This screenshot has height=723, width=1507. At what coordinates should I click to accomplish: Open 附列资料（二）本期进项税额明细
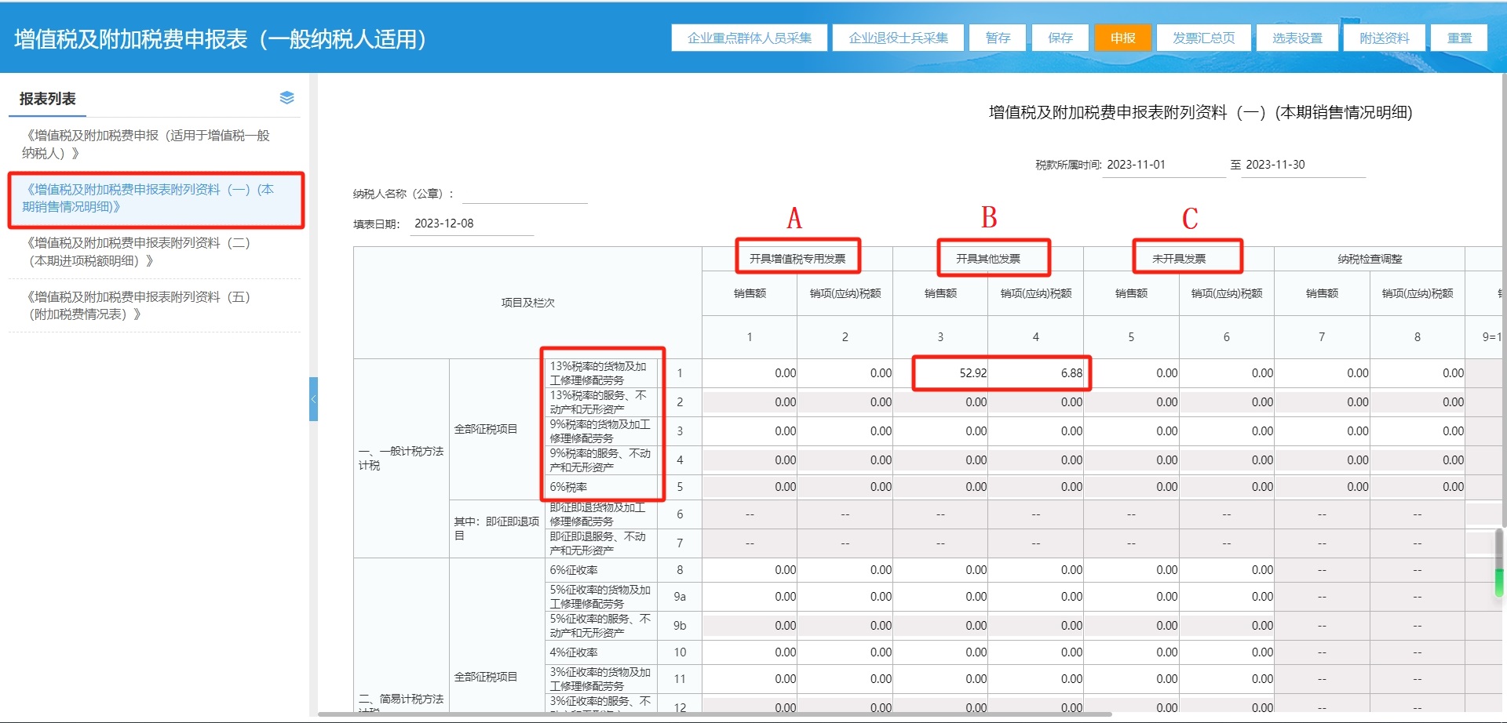click(139, 252)
